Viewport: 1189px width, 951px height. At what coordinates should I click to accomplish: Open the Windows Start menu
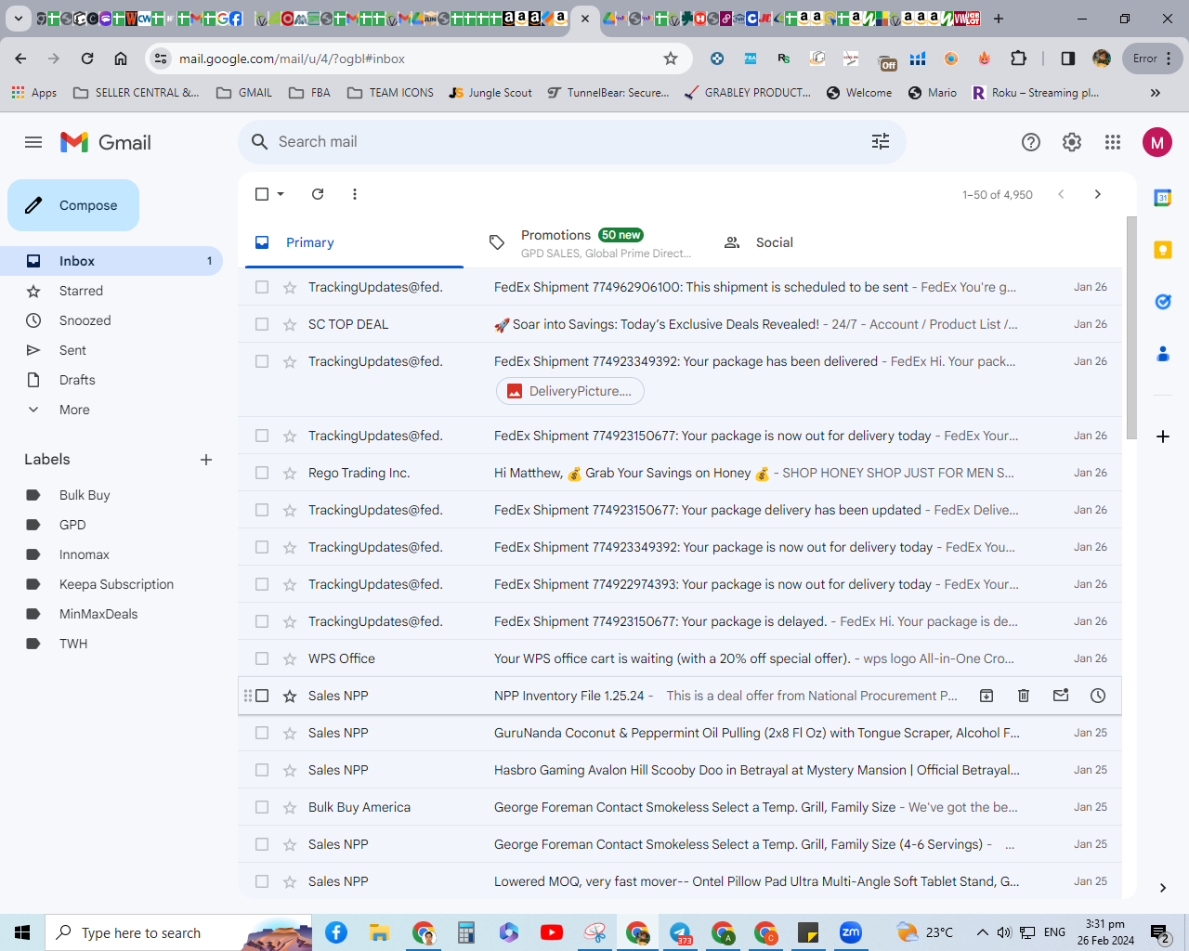click(22, 932)
